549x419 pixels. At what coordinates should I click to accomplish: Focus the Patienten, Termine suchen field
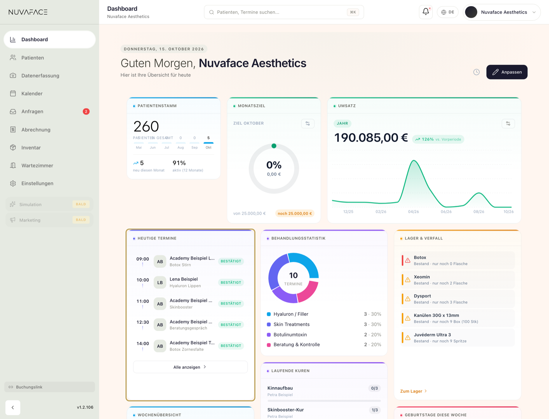[284, 12]
